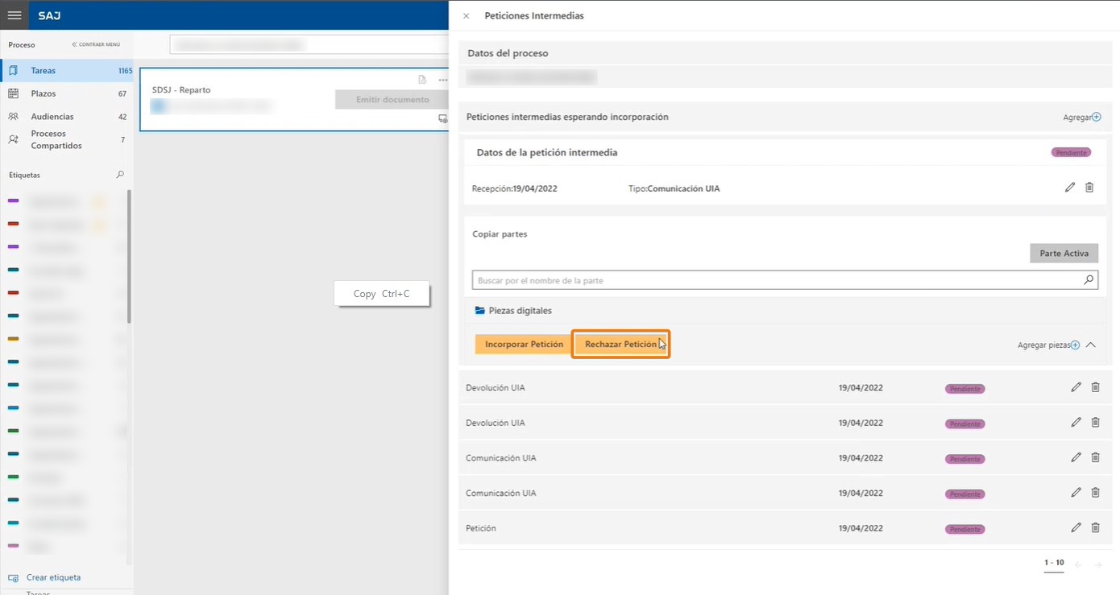Edit the Petición row with its pencil icon
The width and height of the screenshot is (1120, 595).
(1076, 527)
